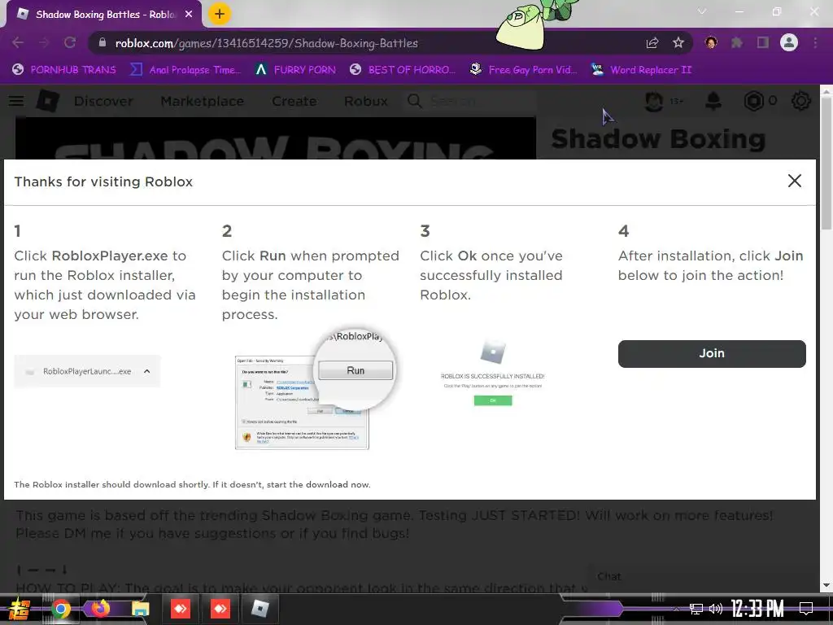
Task: Open Google Chrome from the taskbar
Action: pyautogui.click(x=60, y=609)
